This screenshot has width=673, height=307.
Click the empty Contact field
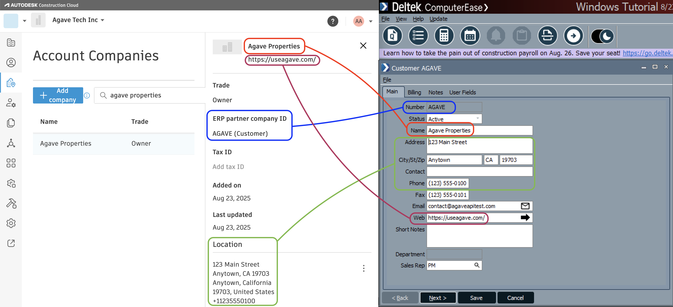click(x=480, y=172)
